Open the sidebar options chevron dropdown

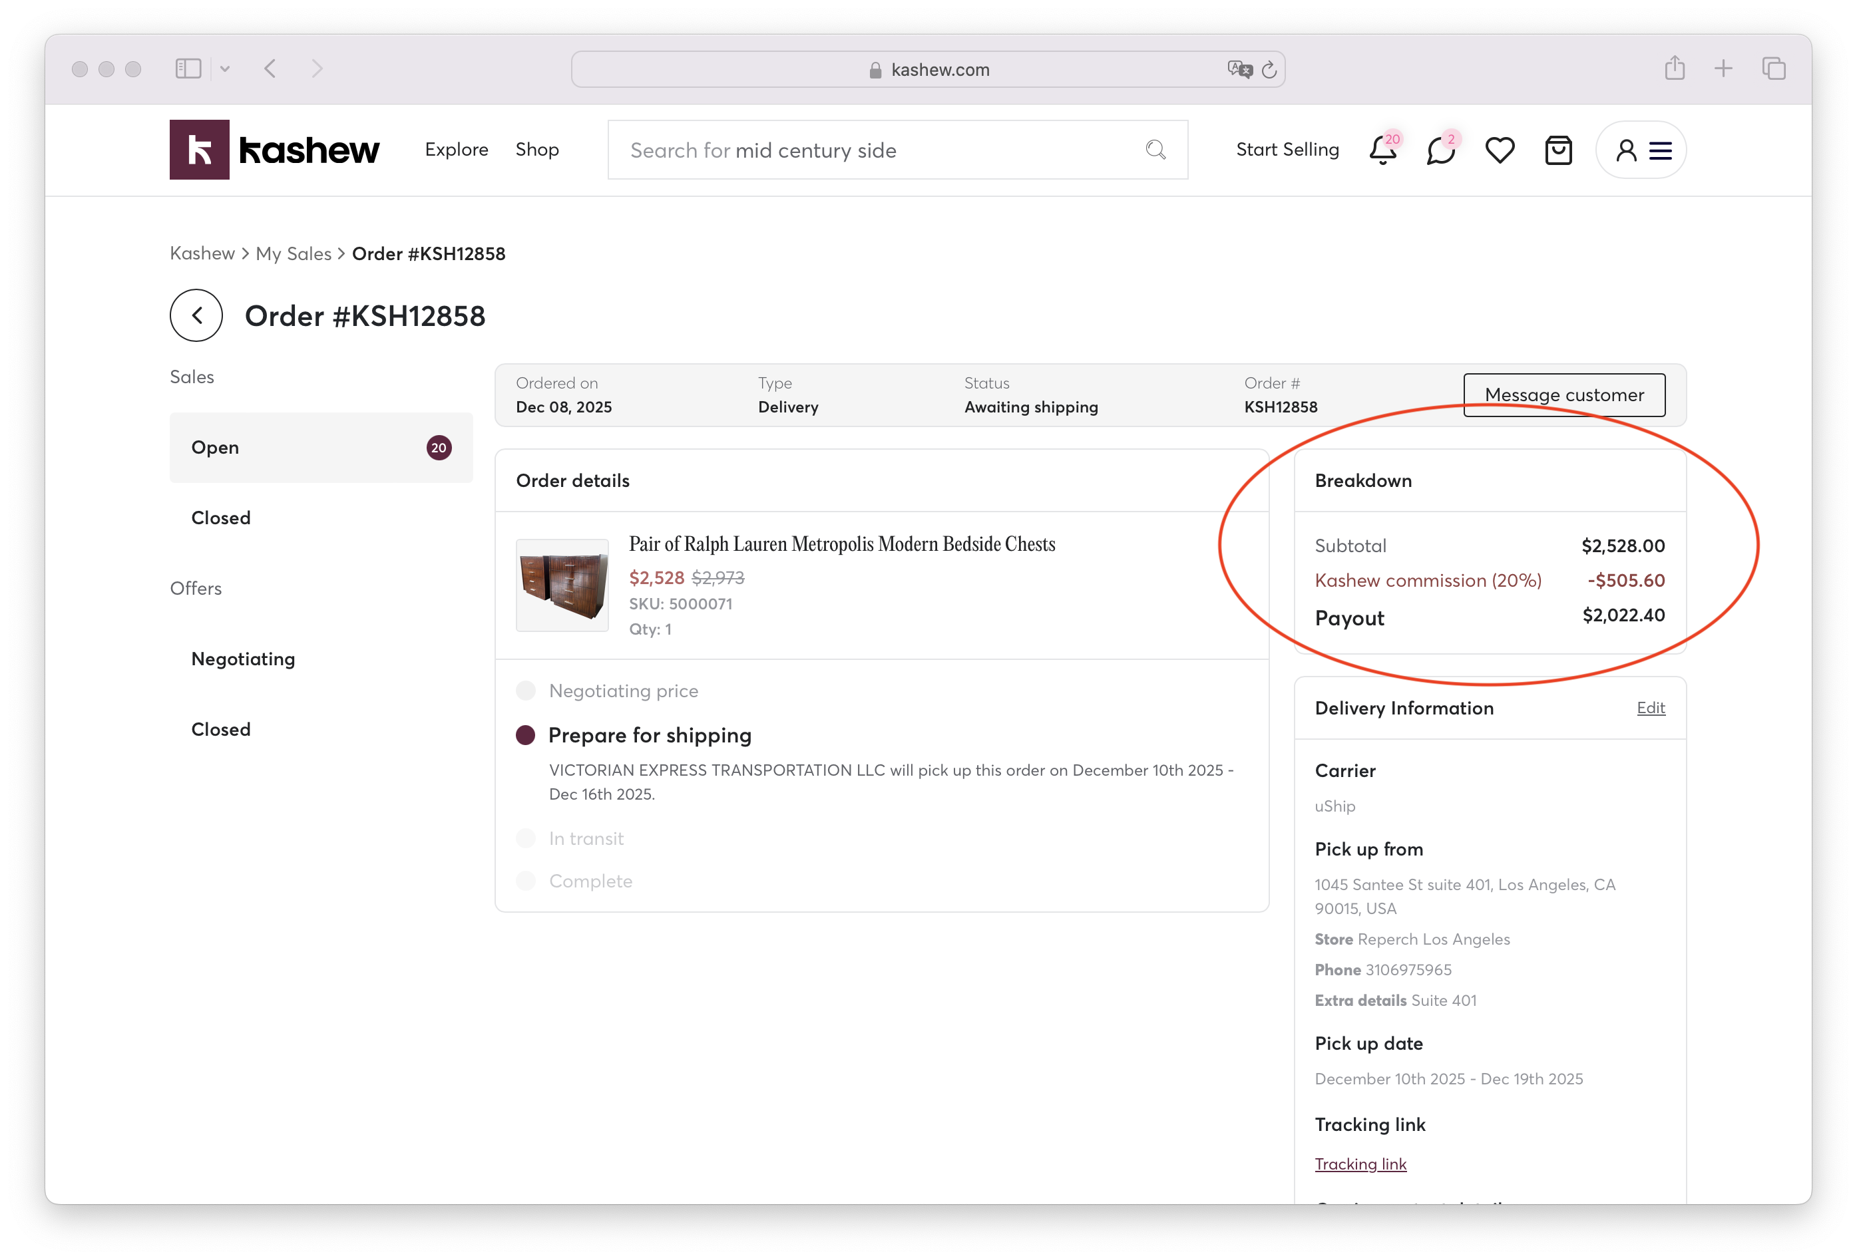pos(226,69)
